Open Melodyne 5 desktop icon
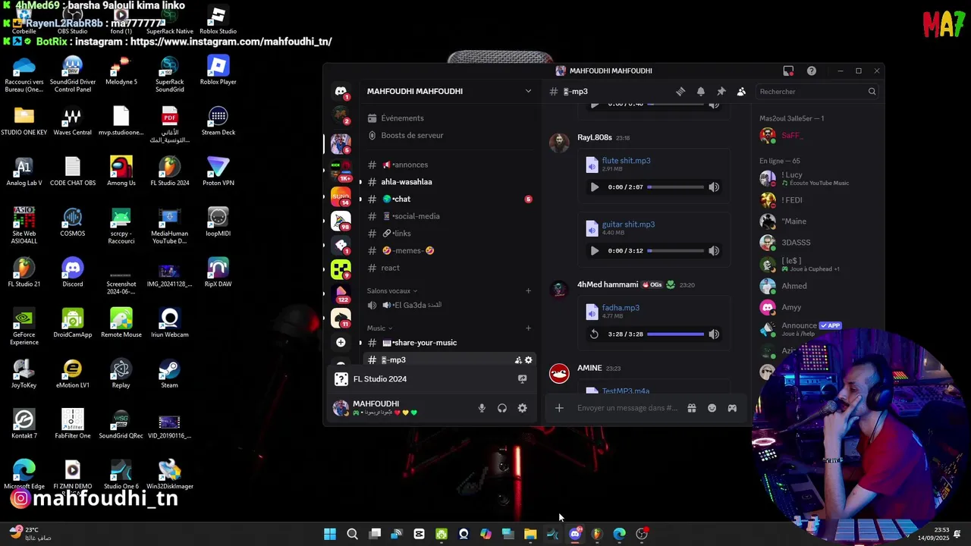 pos(121,71)
